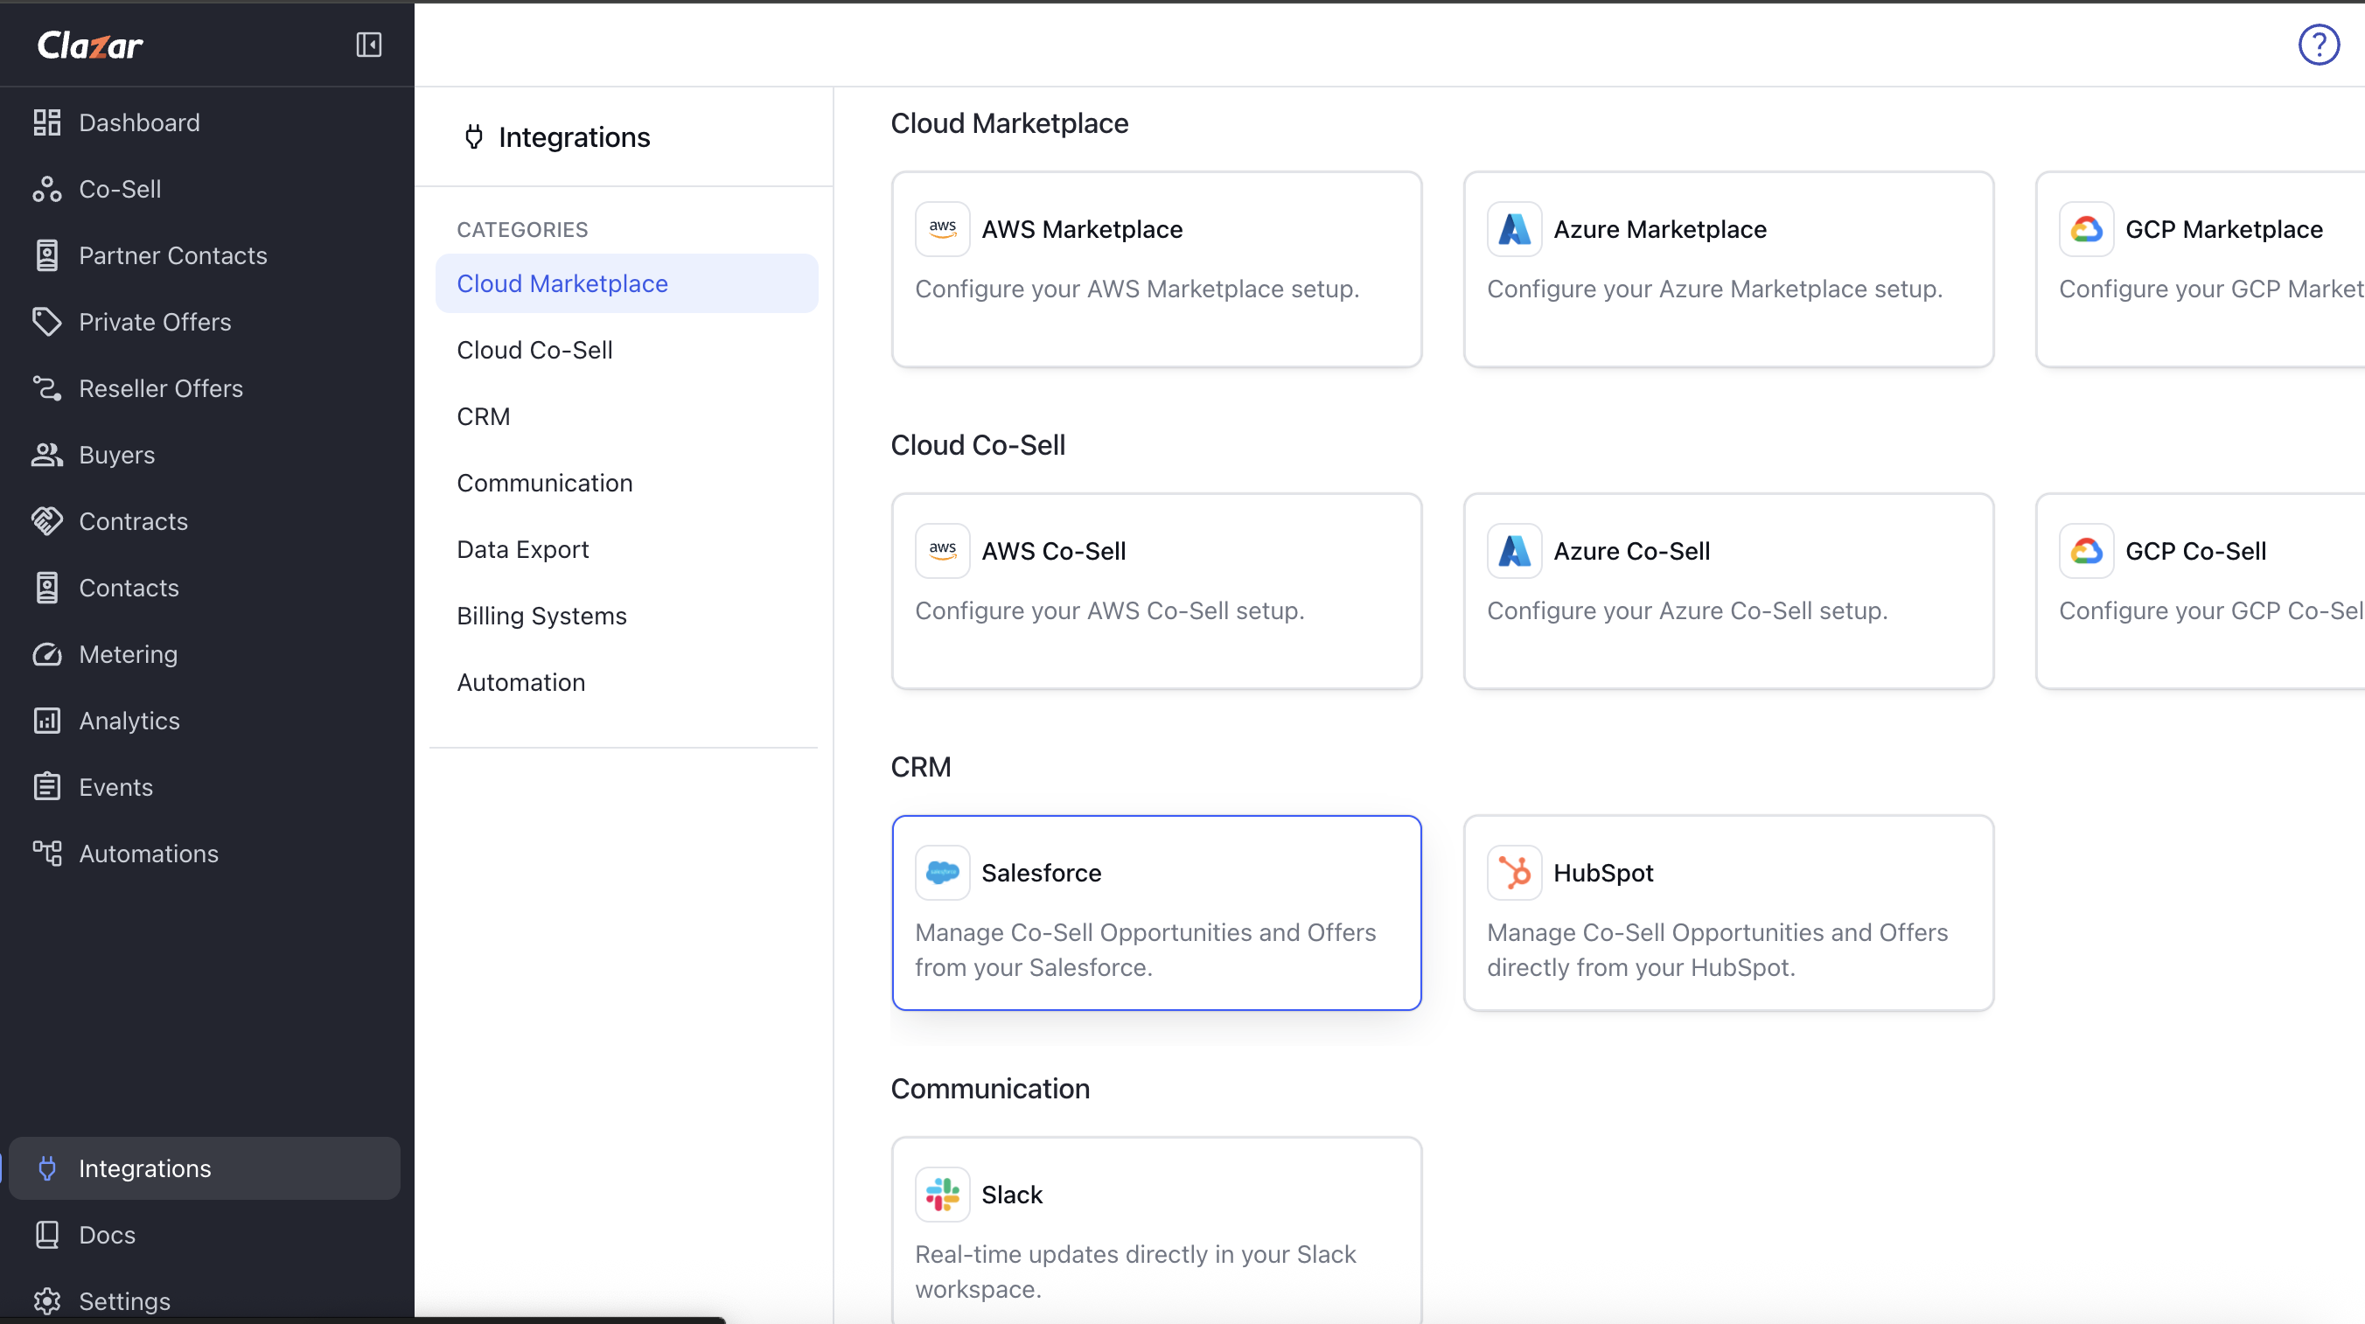Open the help question mark icon
Image resolution: width=2365 pixels, height=1324 pixels.
pos(2318,44)
